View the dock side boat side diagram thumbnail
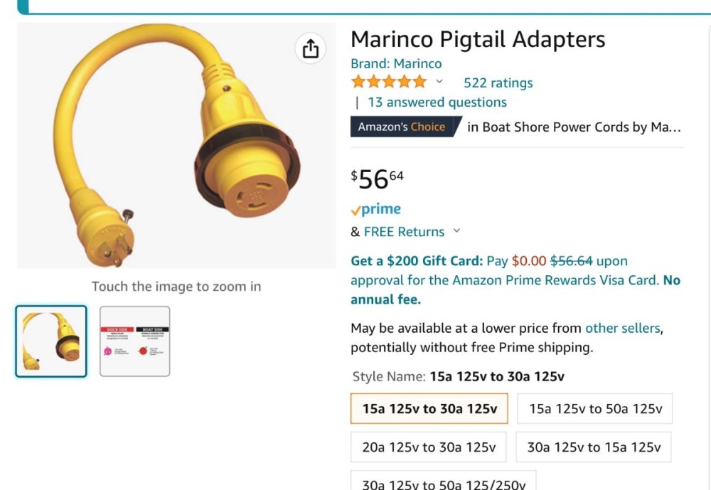 click(x=134, y=341)
